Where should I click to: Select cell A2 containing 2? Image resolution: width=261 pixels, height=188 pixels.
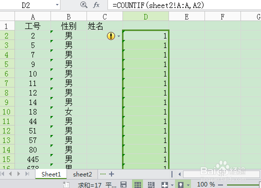33,35
